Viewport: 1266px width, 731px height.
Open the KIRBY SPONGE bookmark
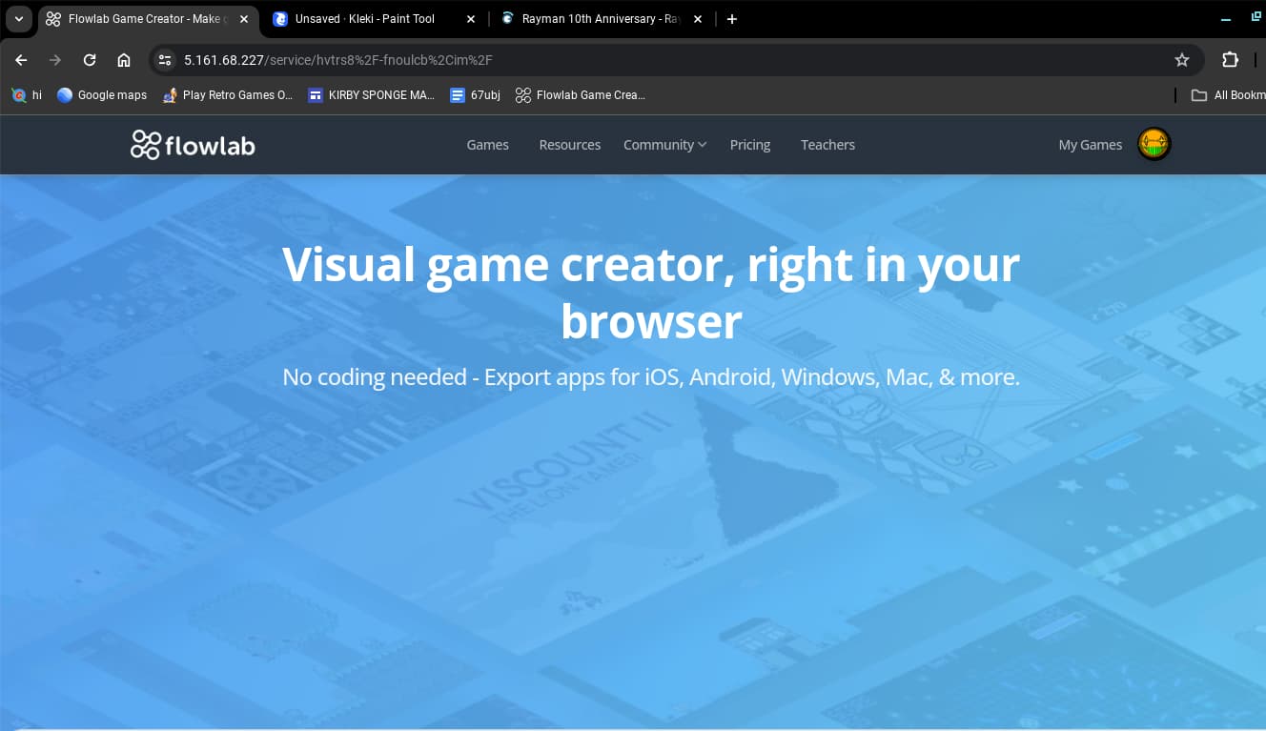pyautogui.click(x=371, y=95)
